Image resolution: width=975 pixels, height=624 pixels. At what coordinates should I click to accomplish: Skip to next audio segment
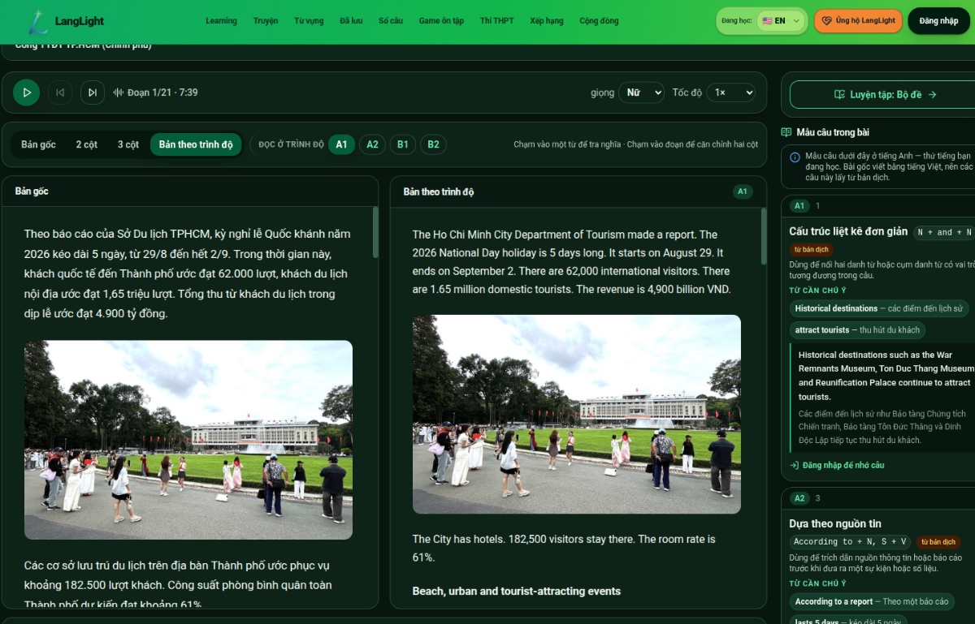(93, 93)
